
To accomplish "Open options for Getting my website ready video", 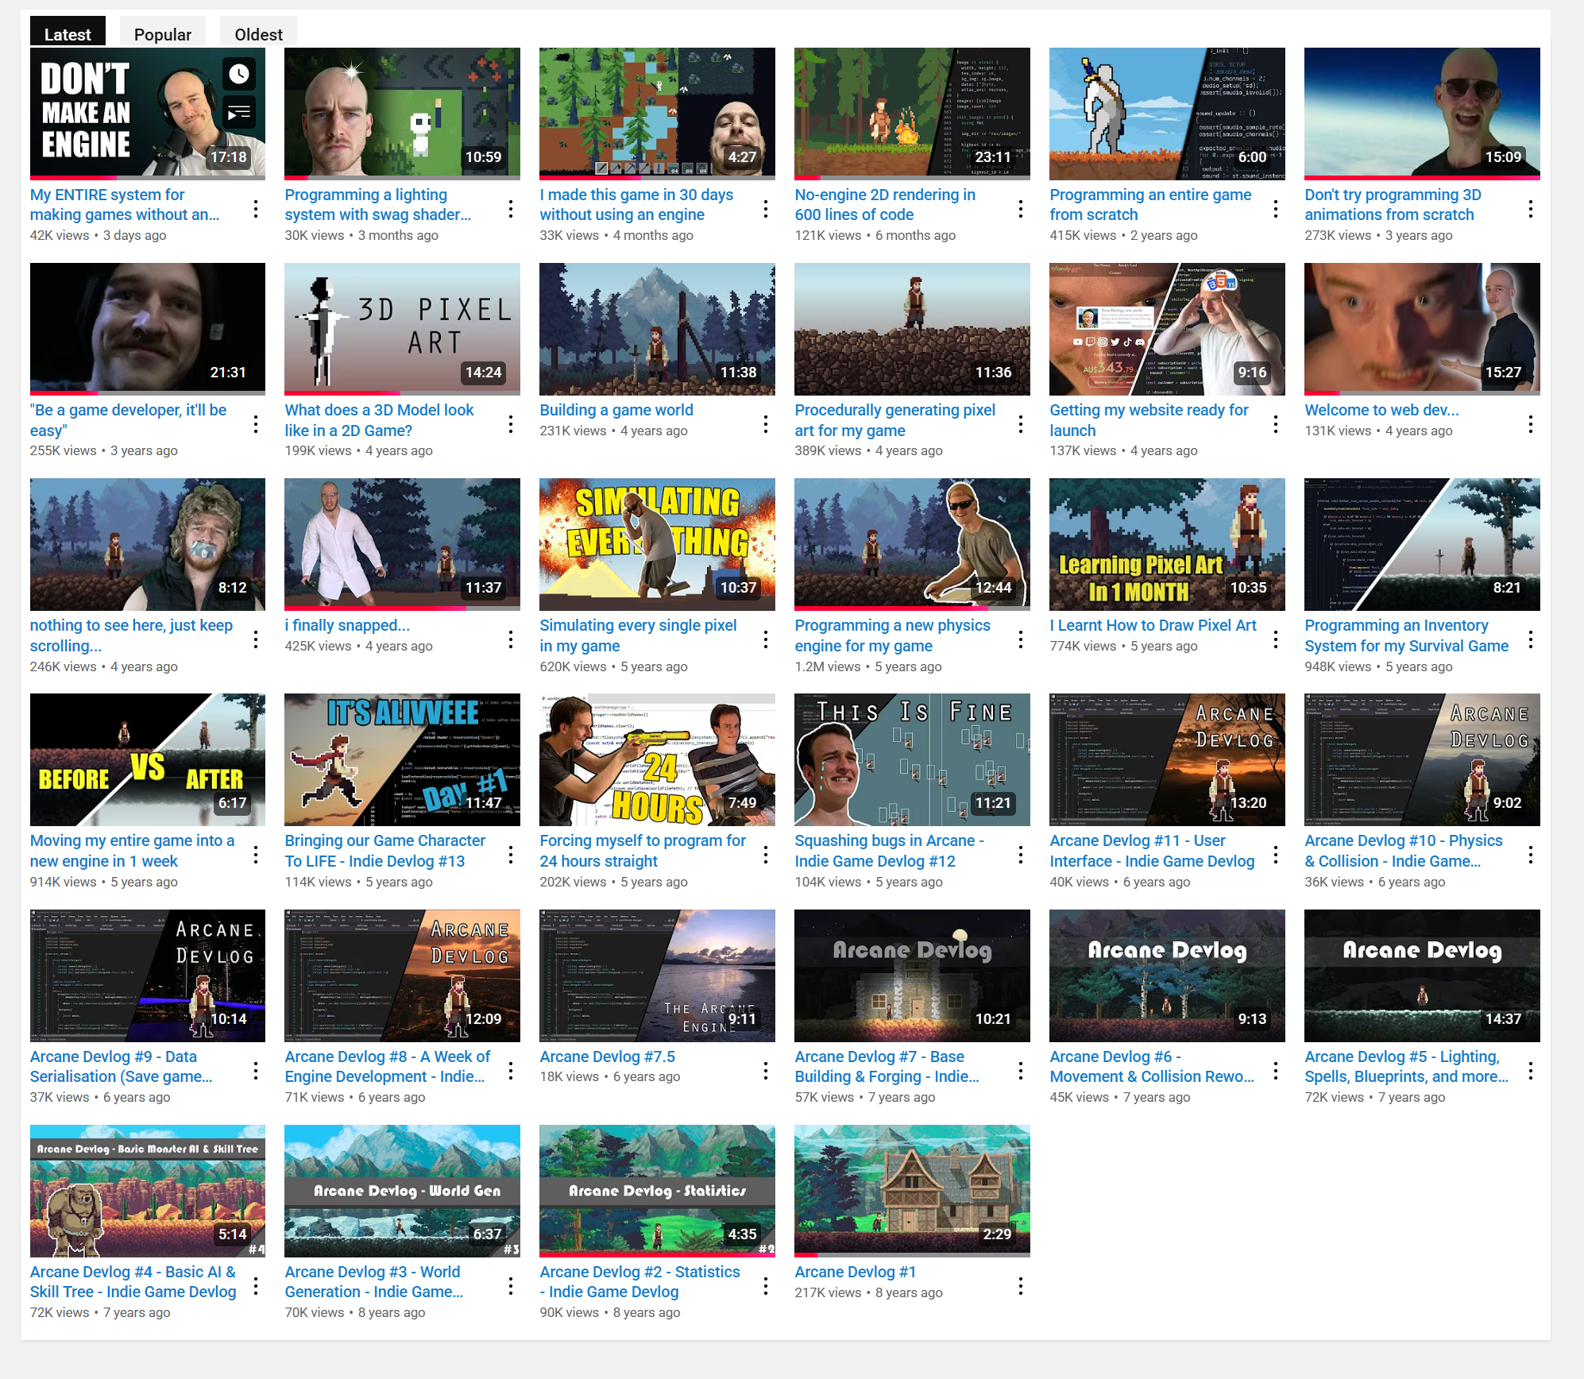I will pyautogui.click(x=1276, y=424).
